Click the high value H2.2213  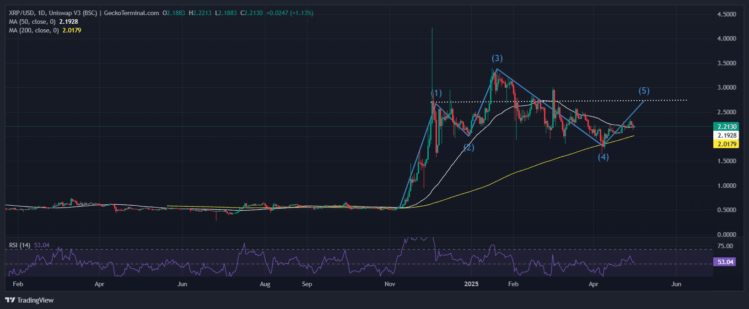pyautogui.click(x=200, y=13)
